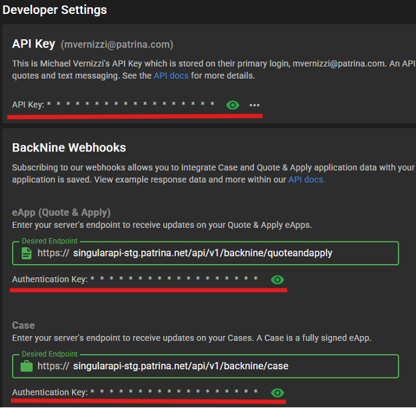Viewport: 416px width, 408px height.
Task: Click the BackNine Webhooks heading
Action: tap(69, 147)
